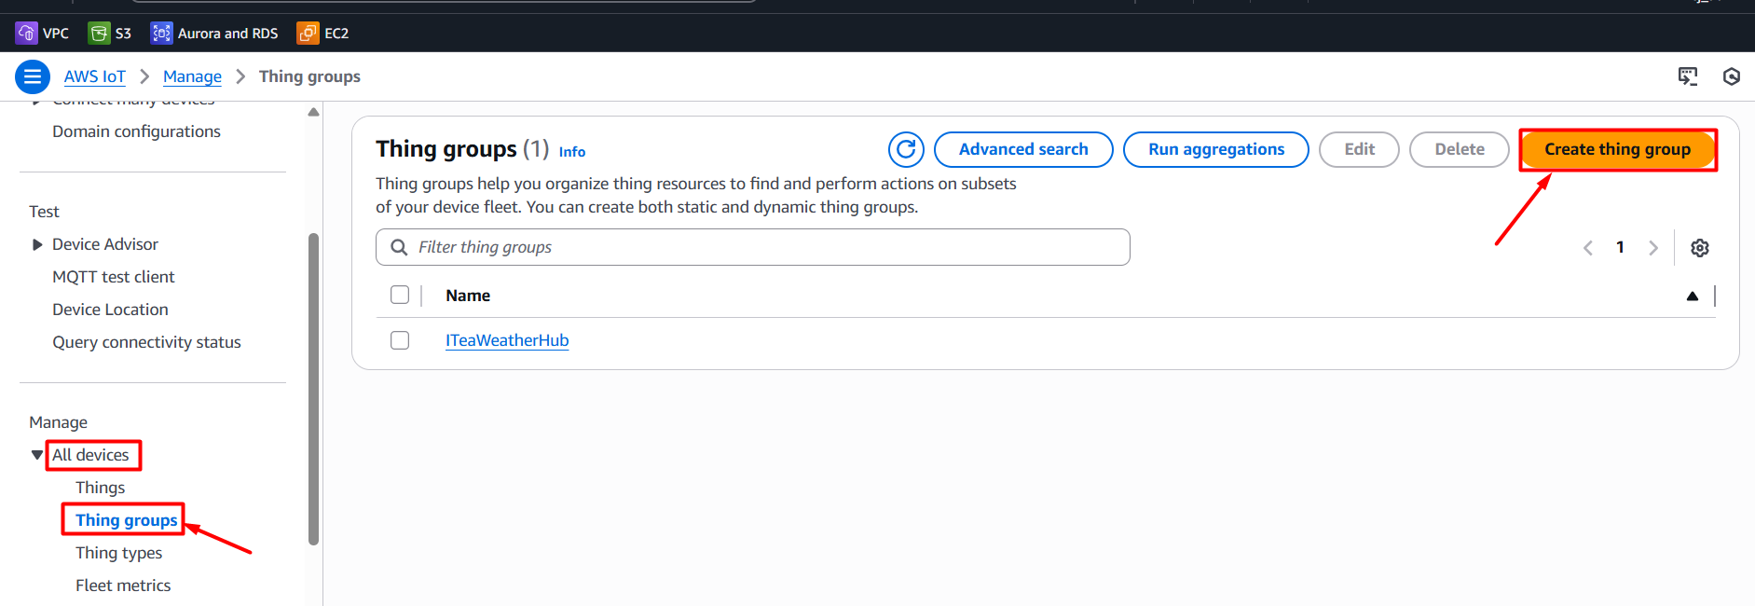Click the VPC service icon in the favorites bar
Image resolution: width=1755 pixels, height=606 pixels.
click(26, 34)
